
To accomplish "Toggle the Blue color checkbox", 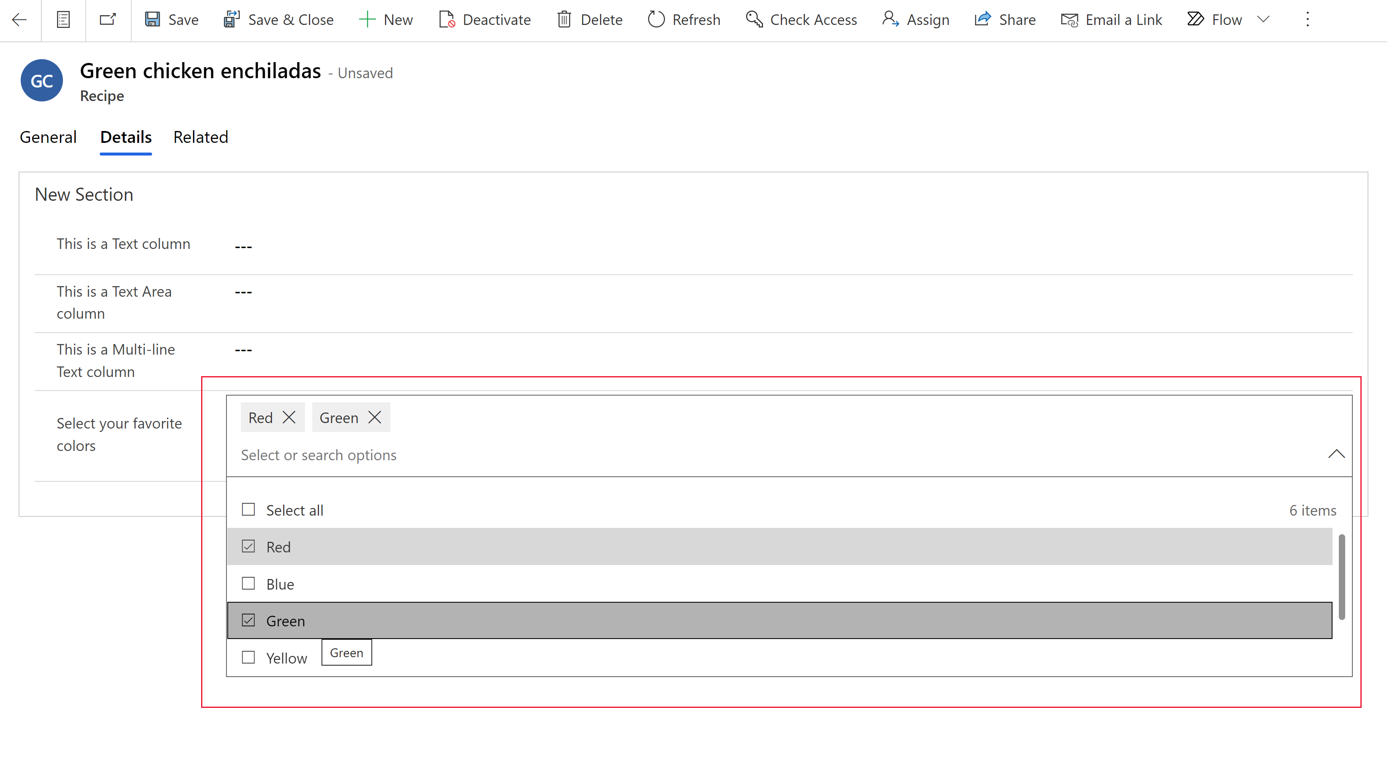I will click(248, 584).
